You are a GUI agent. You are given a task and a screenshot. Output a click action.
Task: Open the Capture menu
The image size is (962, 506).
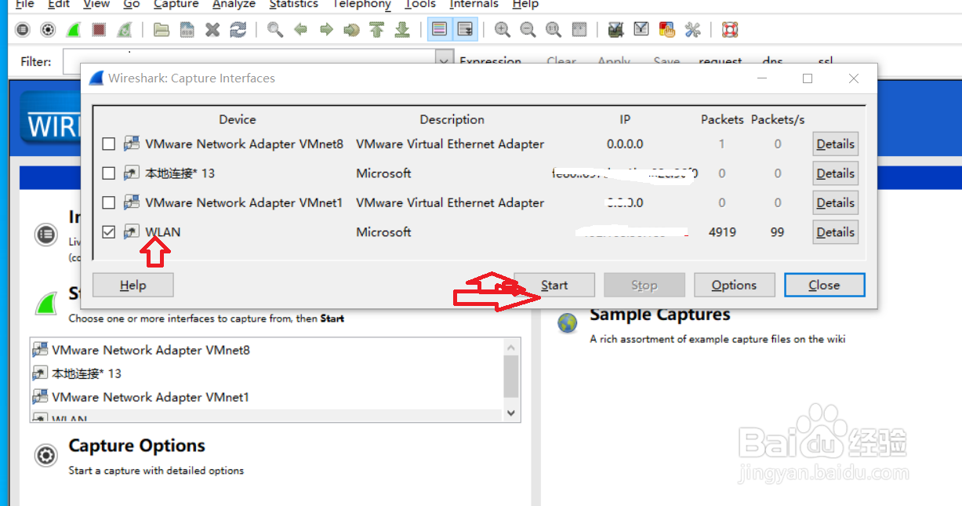point(176,4)
